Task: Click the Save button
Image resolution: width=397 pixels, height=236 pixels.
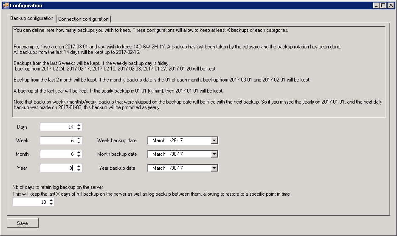Action: (x=23, y=223)
